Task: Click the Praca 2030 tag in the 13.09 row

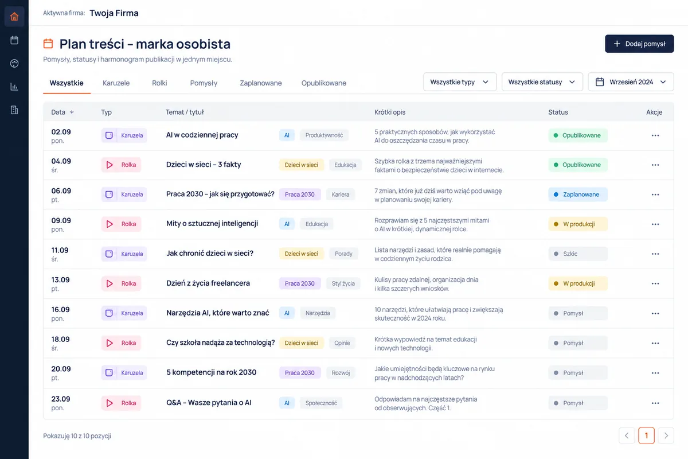Action: tap(300, 283)
